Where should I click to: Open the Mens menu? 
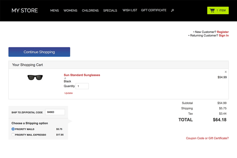click(55, 11)
